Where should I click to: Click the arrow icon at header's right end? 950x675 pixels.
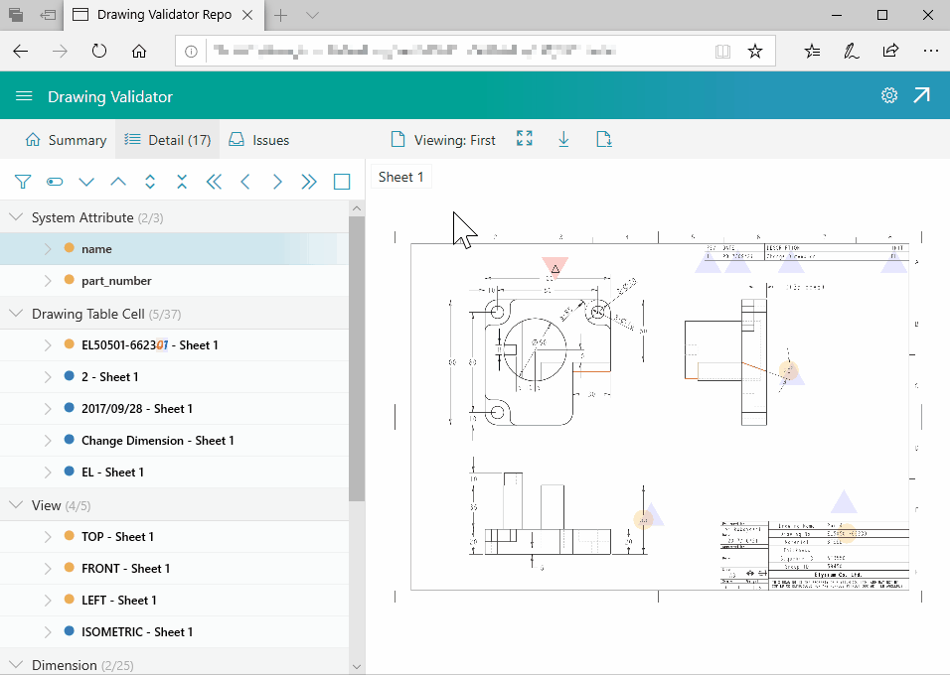pyautogui.click(x=922, y=96)
